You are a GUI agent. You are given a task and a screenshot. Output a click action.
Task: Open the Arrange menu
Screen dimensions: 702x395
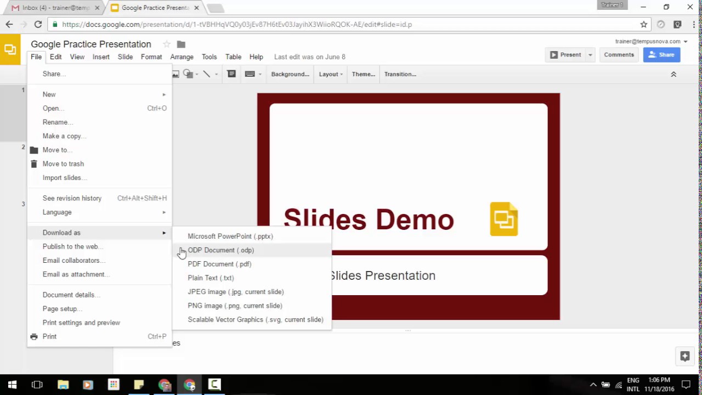point(182,57)
